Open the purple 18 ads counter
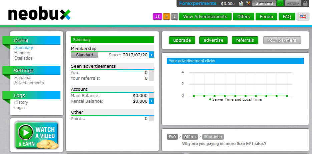 [x=158, y=16]
